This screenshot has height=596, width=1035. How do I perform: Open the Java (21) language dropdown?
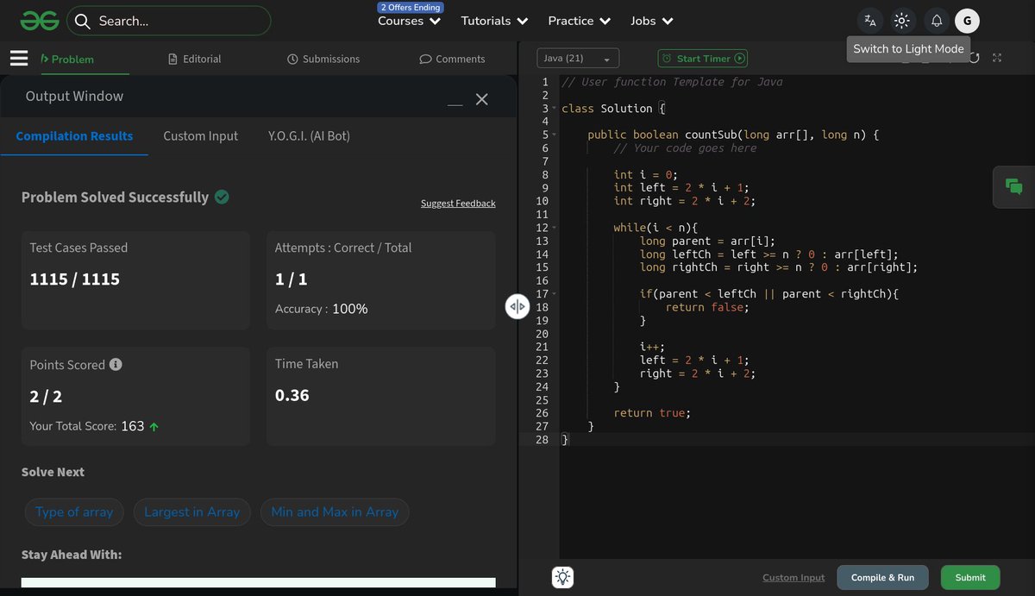pos(578,58)
